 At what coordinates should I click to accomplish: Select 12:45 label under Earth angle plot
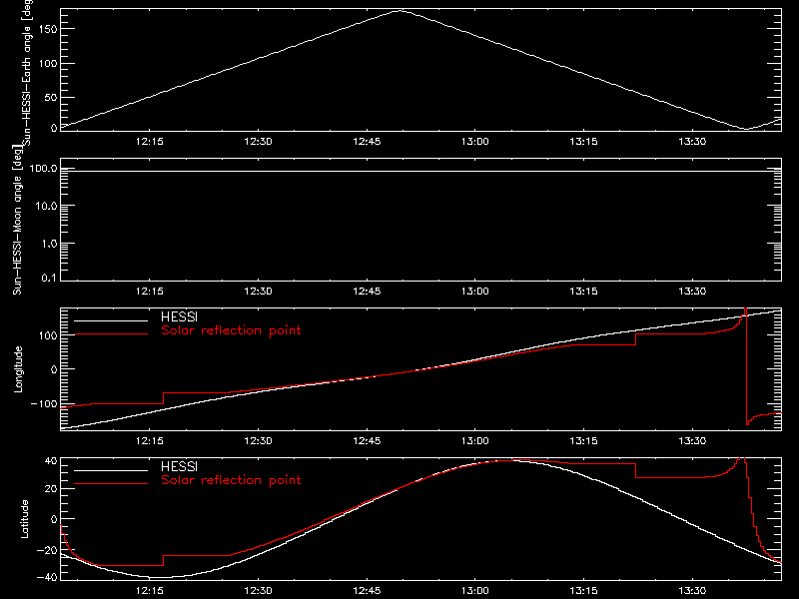[367, 141]
